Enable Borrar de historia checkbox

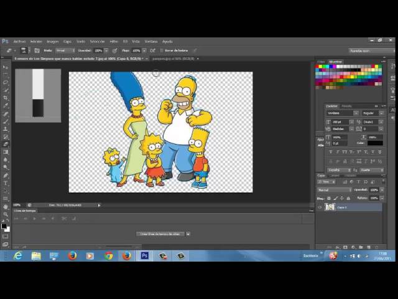click(161, 50)
